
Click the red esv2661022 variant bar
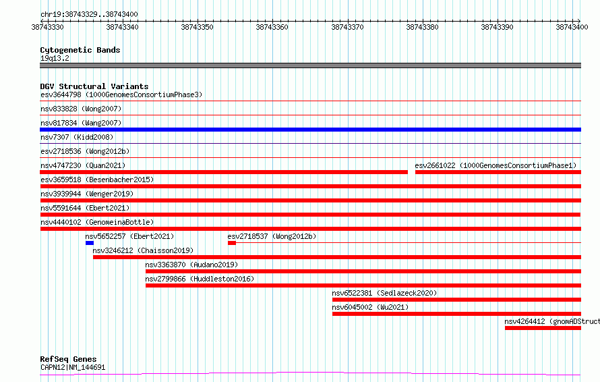(x=498, y=172)
